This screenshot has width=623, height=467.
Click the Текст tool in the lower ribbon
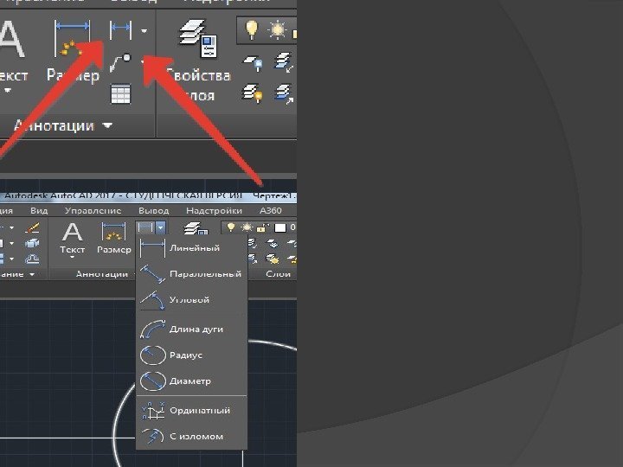(x=72, y=238)
